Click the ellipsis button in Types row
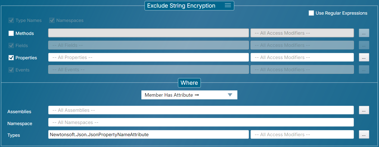The width and height of the screenshot is (379, 147). tap(364, 135)
